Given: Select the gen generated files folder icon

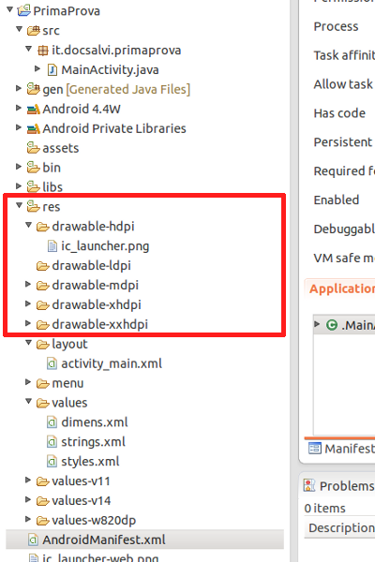Looking at the screenshot, I should click(34, 89).
